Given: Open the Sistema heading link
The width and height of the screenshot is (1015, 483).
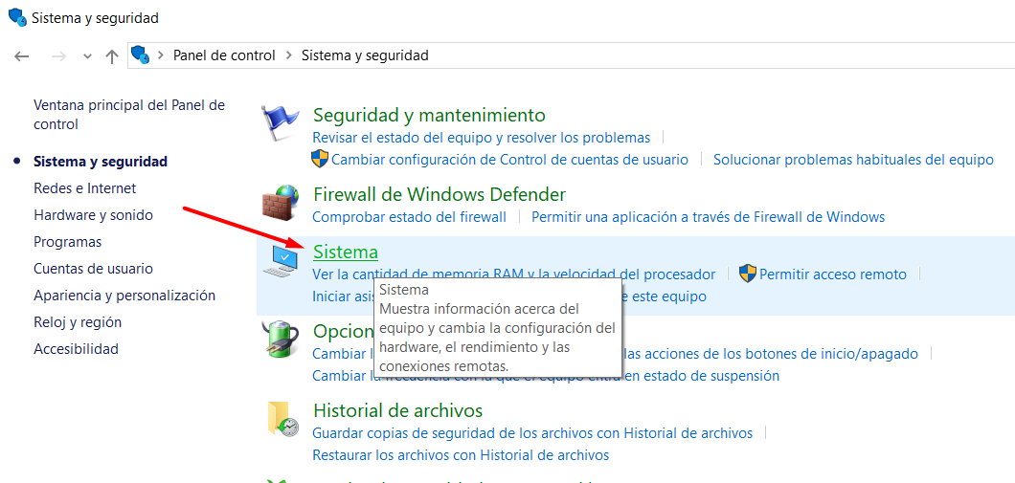Looking at the screenshot, I should click(345, 252).
